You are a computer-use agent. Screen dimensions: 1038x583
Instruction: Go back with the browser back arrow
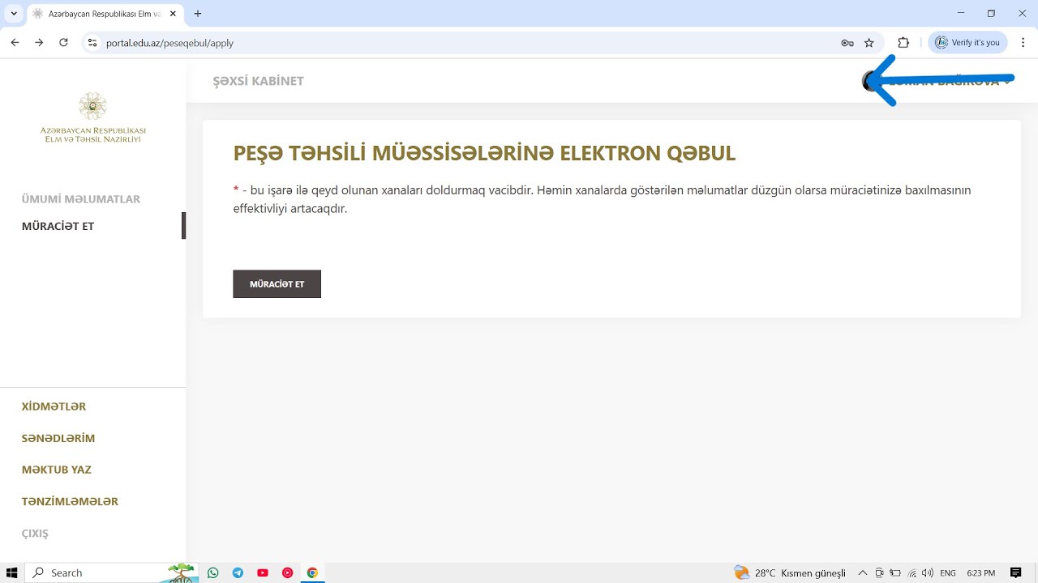[15, 42]
